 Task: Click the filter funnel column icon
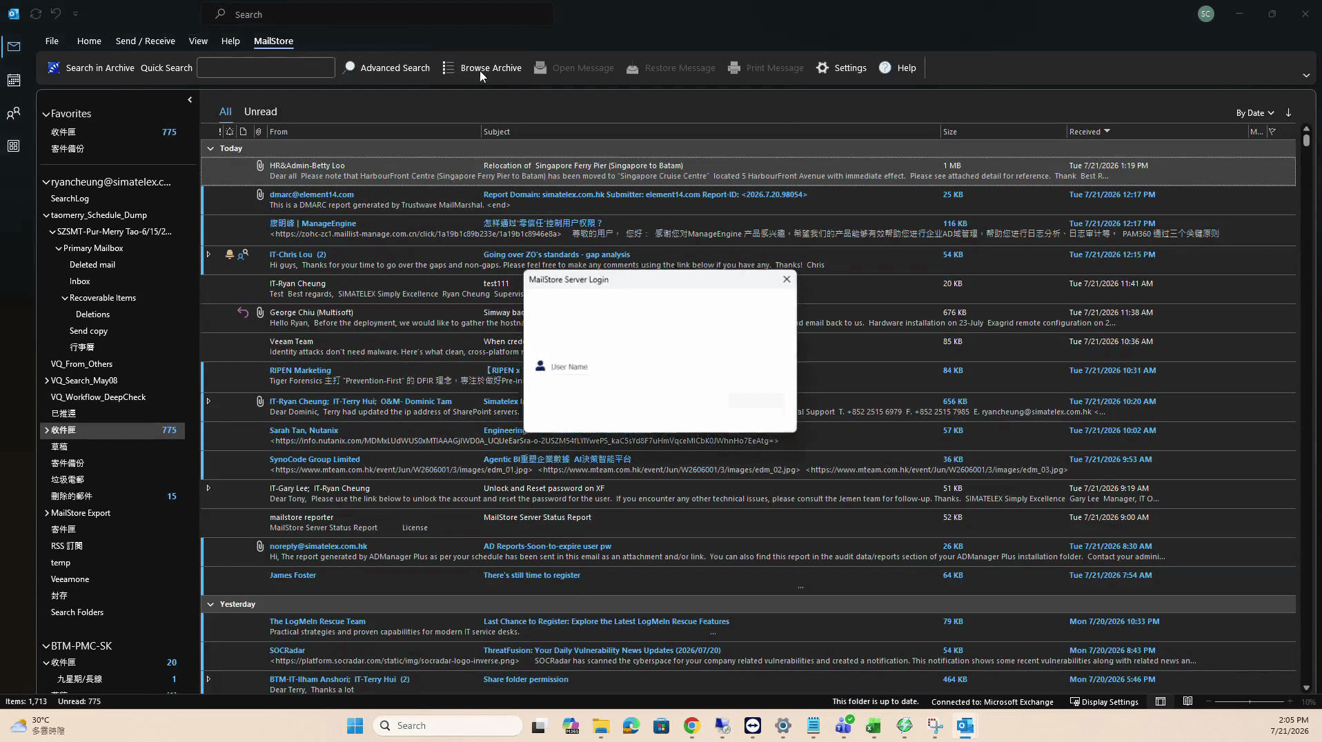1272,132
